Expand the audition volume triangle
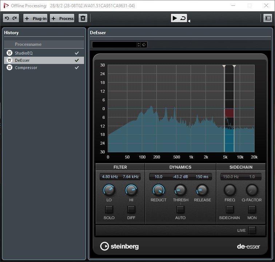The width and height of the screenshot is (275, 262). tap(189, 21)
